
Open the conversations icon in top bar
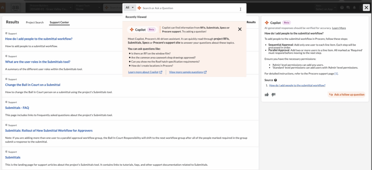348,8
